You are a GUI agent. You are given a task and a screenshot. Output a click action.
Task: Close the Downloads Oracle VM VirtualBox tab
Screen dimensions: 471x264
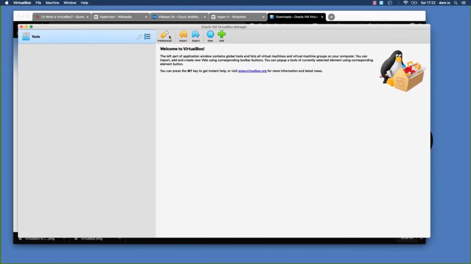point(322,17)
